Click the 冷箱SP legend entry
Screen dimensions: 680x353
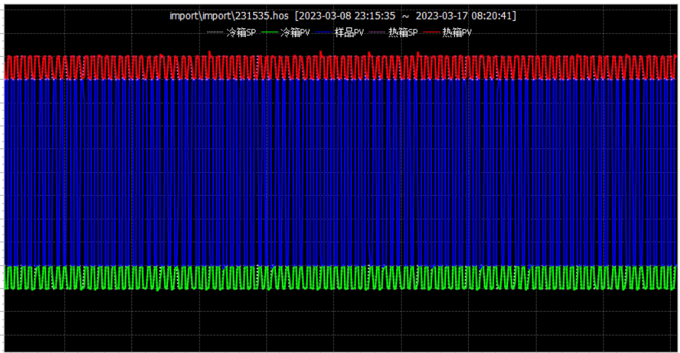pyautogui.click(x=231, y=33)
